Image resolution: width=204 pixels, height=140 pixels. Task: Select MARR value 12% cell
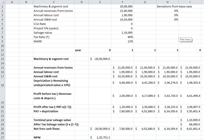[122, 41]
